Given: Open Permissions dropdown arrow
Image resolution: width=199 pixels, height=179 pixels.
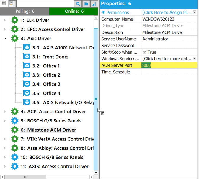Looking at the screenshot, I should coord(194,12).
